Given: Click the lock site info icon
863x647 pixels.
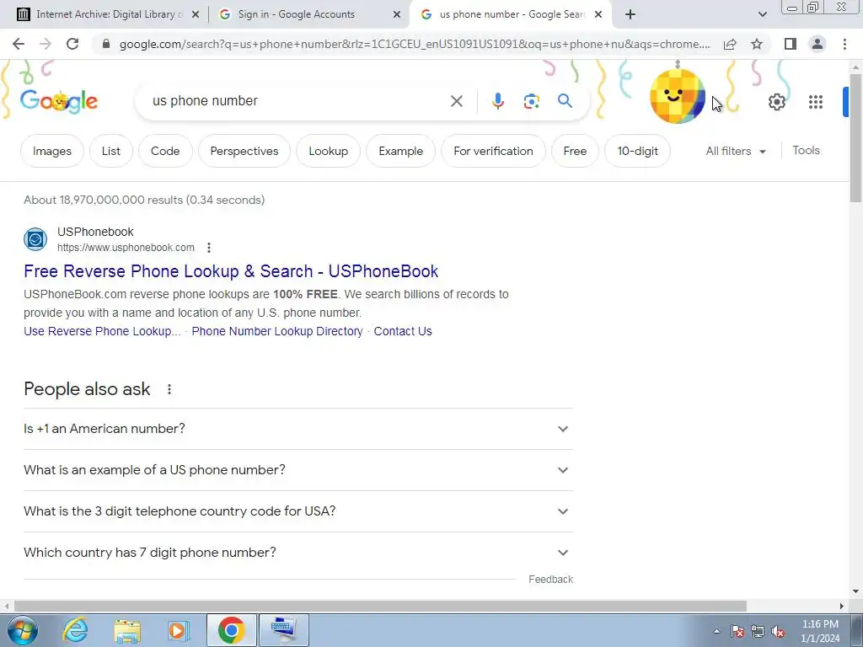Looking at the screenshot, I should coord(106,44).
